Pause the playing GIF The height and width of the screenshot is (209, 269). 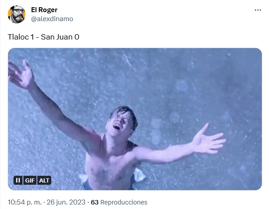(x=18, y=180)
